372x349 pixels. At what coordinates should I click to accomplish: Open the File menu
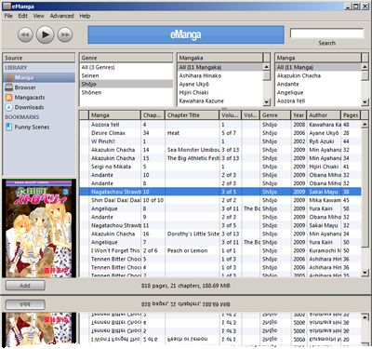(x=8, y=16)
